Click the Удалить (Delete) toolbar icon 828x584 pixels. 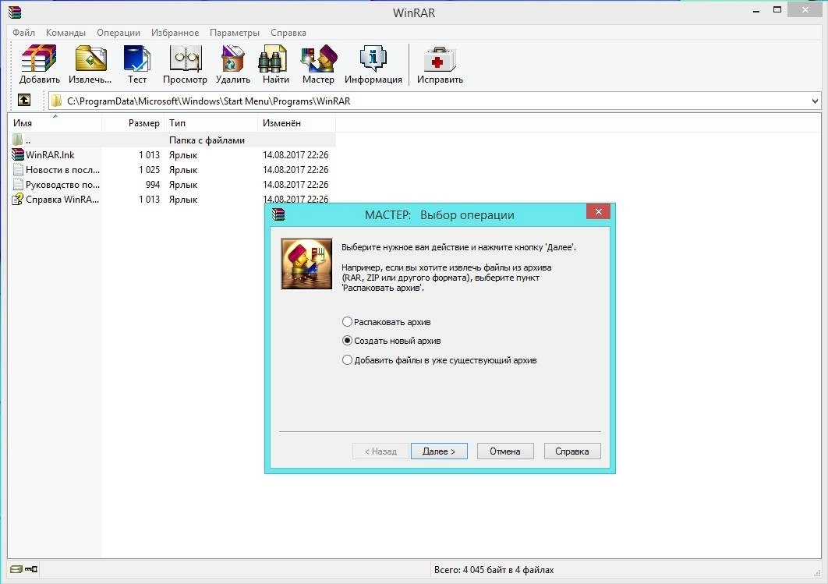233,64
